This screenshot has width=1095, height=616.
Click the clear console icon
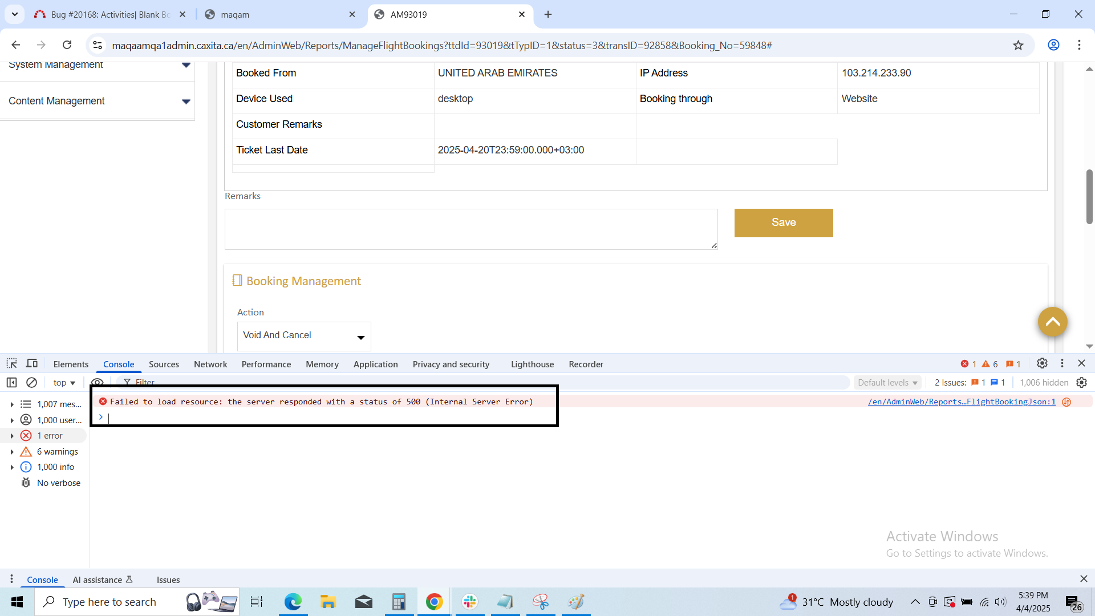click(x=32, y=383)
